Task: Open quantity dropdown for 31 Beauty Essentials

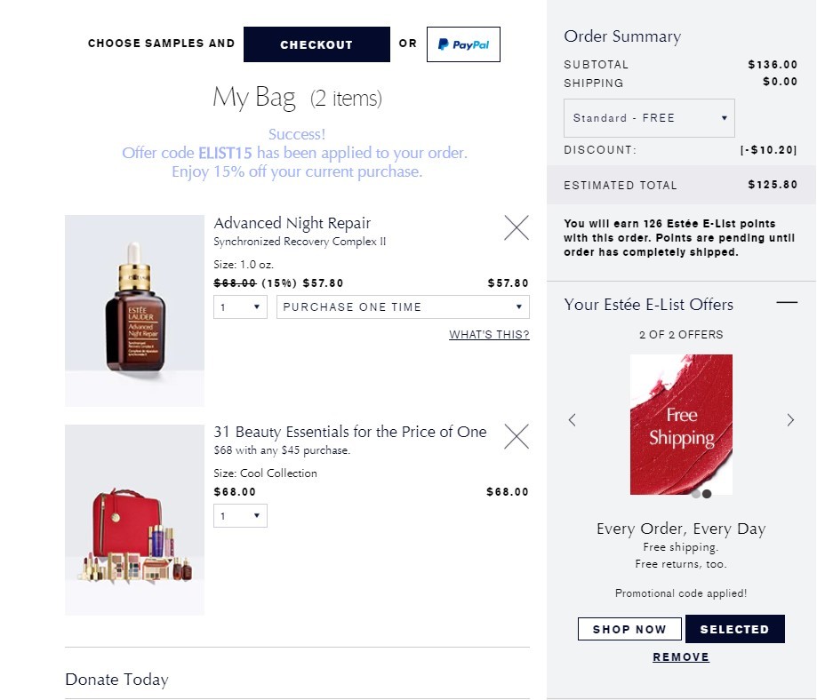Action: (240, 515)
